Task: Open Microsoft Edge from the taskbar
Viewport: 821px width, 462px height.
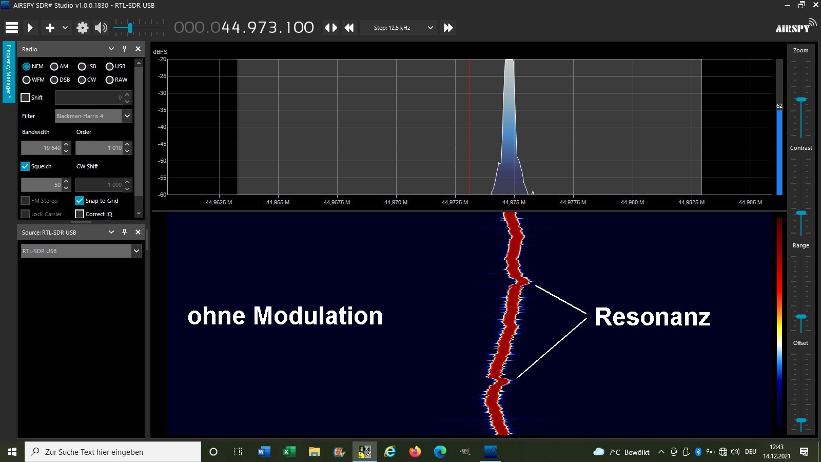Action: (x=440, y=452)
